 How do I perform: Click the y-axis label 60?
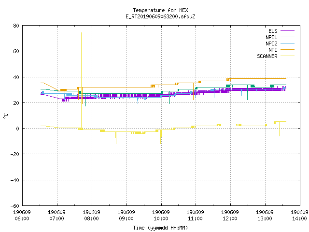16,51
